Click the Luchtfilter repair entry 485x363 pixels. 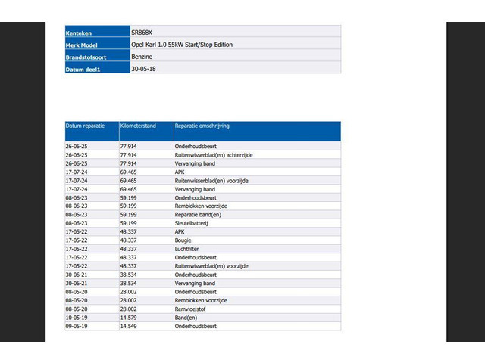point(187,249)
